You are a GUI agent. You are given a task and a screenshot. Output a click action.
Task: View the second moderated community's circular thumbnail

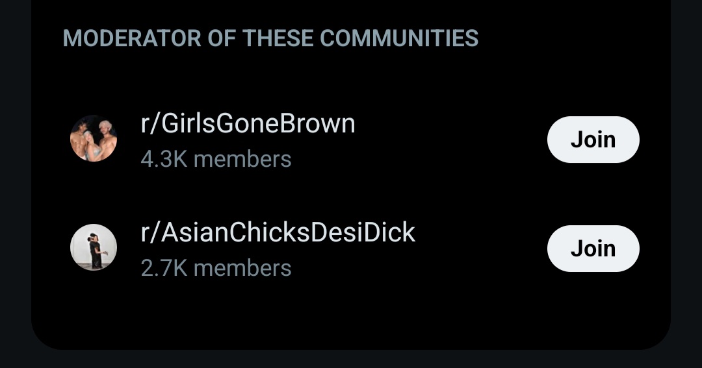point(94,248)
